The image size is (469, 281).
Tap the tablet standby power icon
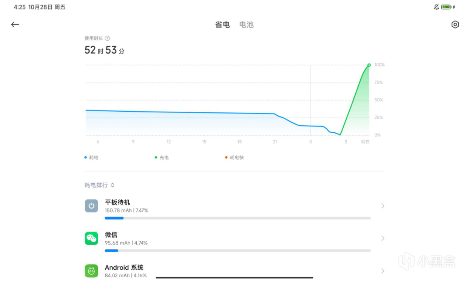[x=91, y=206]
